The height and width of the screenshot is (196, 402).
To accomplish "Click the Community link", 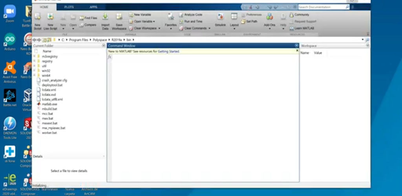I will tap(299, 15).
